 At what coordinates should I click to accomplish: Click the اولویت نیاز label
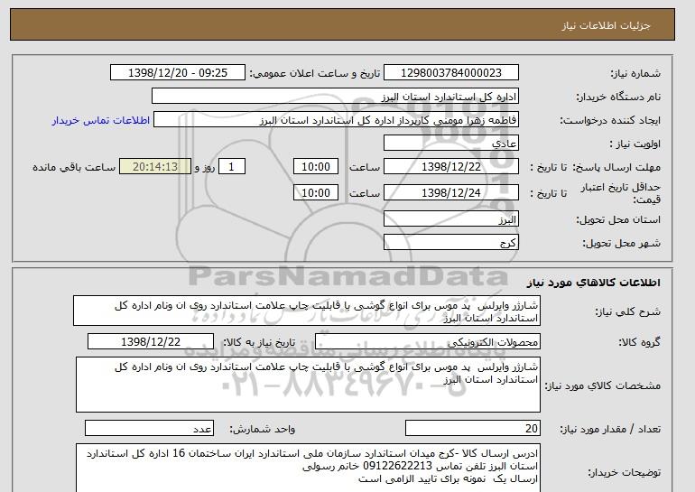coord(635,144)
